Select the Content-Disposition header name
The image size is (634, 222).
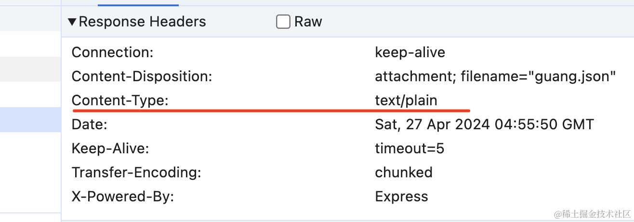pos(142,76)
